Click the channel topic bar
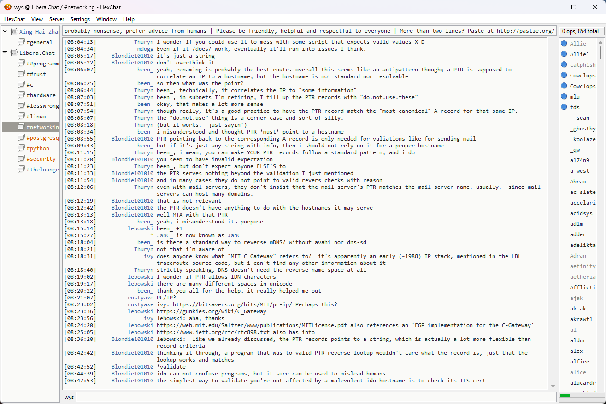The image size is (606, 404). point(309,31)
